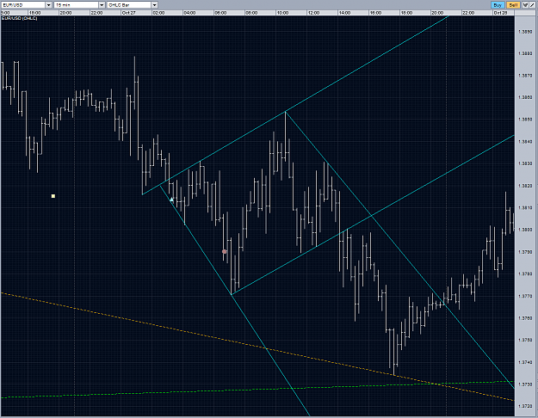Image resolution: width=538 pixels, height=418 pixels.
Task: Click the 15 min timeframe field
Action: tap(76, 5)
